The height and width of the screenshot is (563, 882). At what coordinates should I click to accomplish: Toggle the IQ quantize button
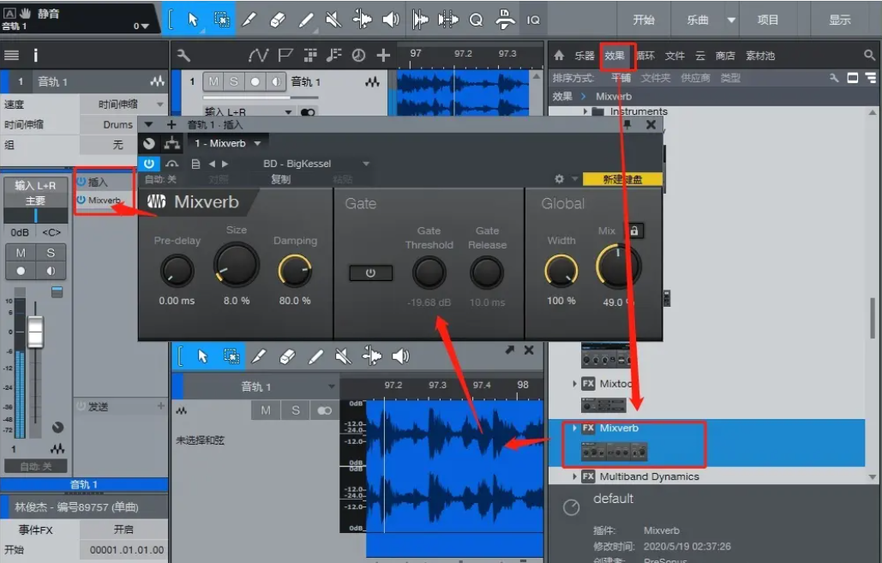tap(533, 20)
